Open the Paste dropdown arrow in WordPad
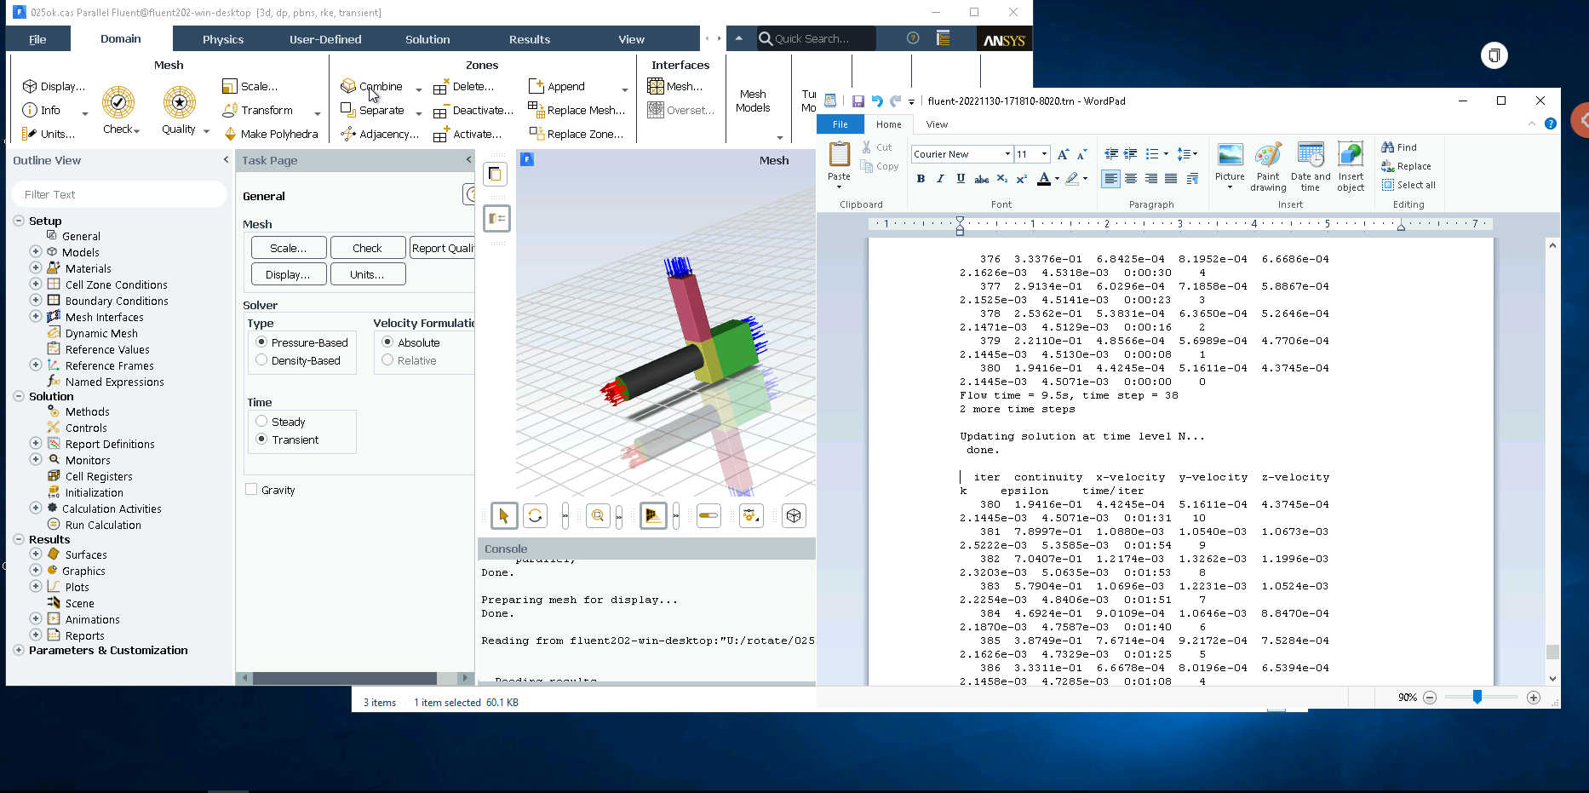The height and width of the screenshot is (793, 1589). 839,187
